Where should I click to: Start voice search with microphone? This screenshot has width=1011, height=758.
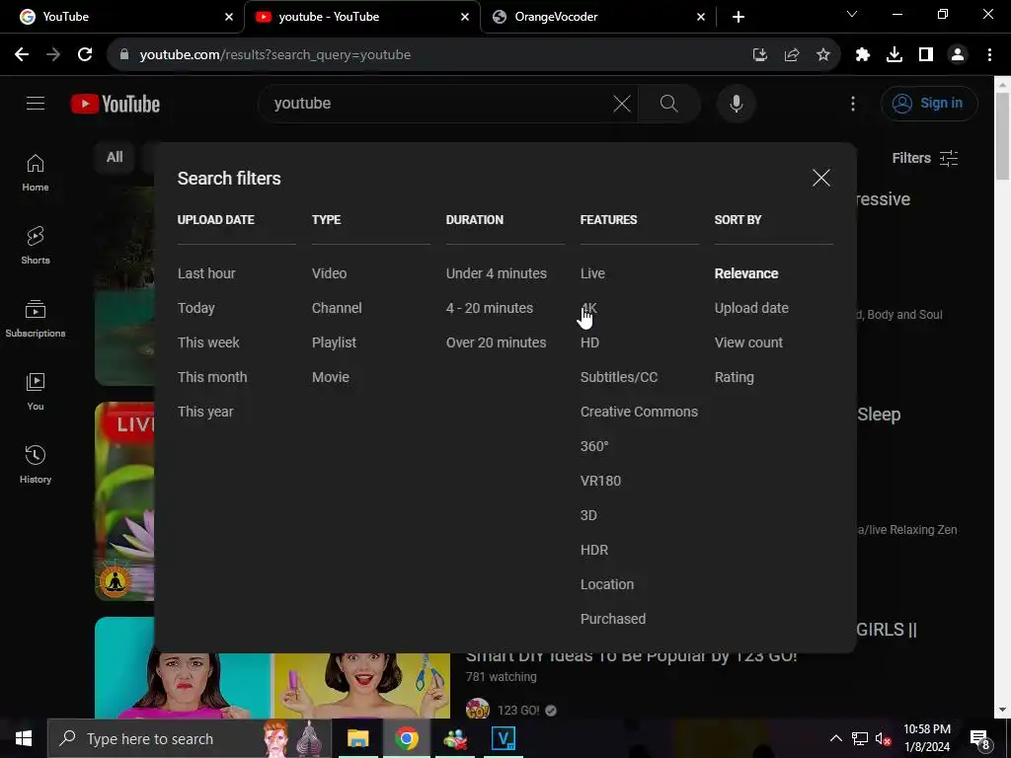click(x=736, y=103)
